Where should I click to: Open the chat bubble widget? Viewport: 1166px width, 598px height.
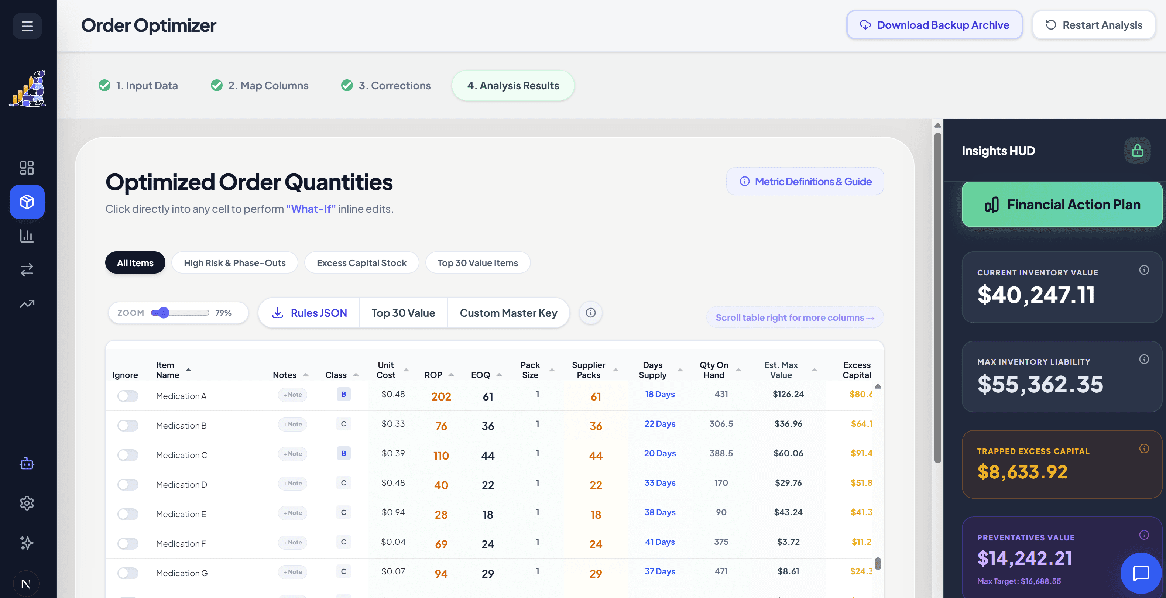pyautogui.click(x=1141, y=573)
